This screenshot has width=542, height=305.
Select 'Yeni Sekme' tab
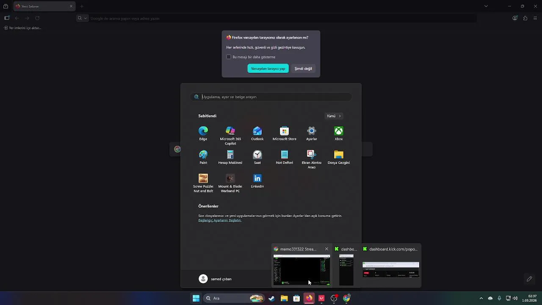(x=44, y=6)
